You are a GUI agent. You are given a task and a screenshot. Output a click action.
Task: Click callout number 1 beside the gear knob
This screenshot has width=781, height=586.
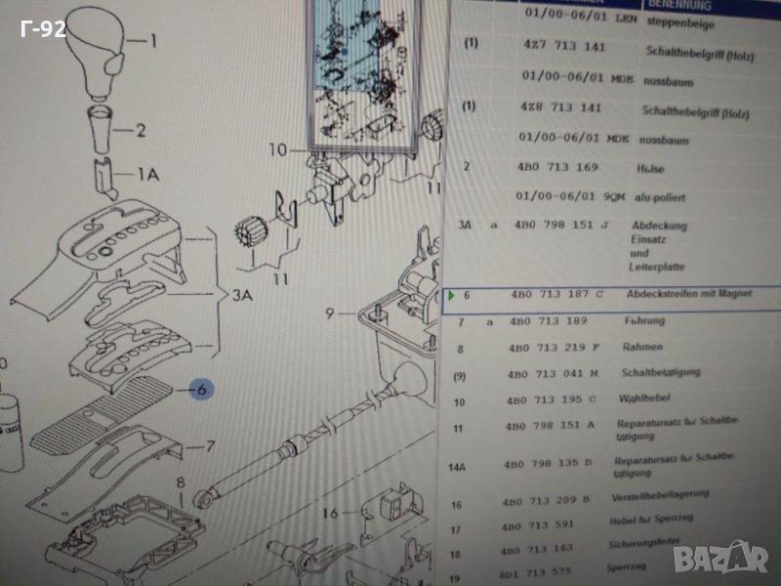[151, 41]
